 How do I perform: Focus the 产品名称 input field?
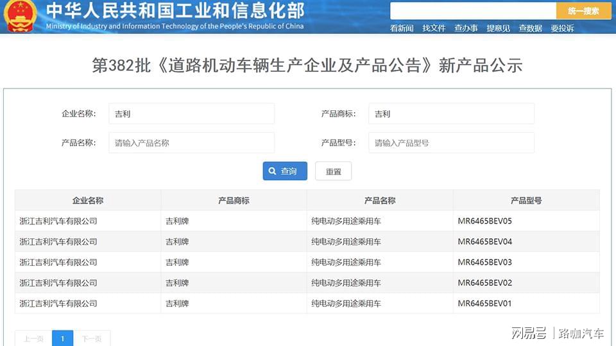(x=191, y=143)
